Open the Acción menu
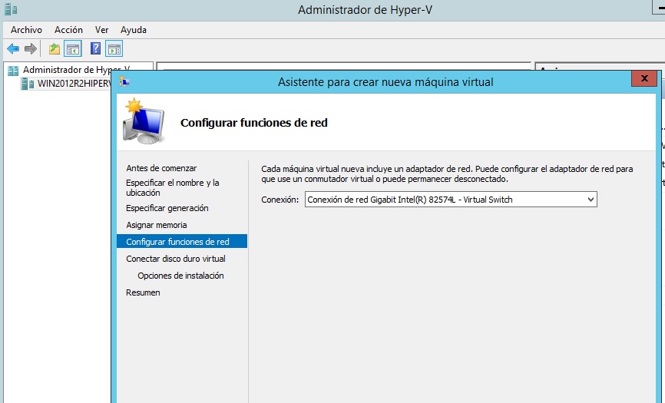Image resolution: width=665 pixels, height=403 pixels. click(68, 30)
